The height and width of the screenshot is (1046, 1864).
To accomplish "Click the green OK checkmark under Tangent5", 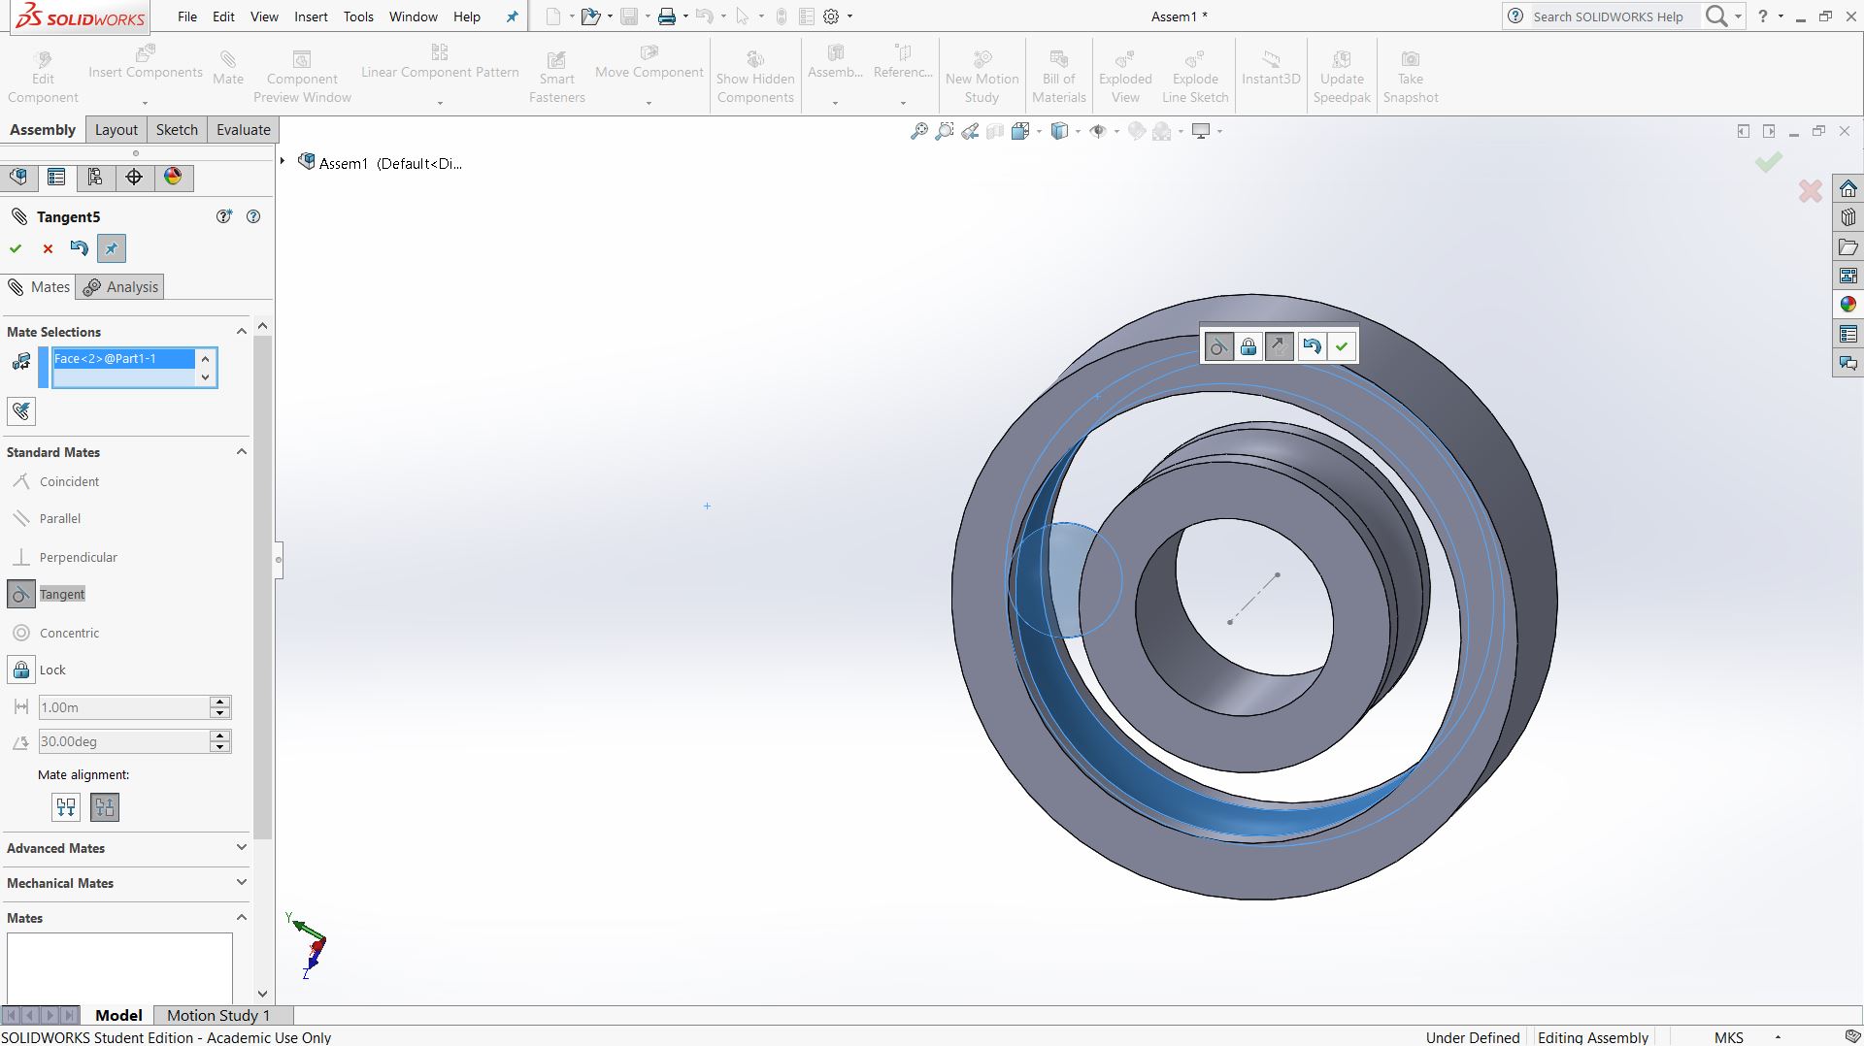I will point(16,249).
